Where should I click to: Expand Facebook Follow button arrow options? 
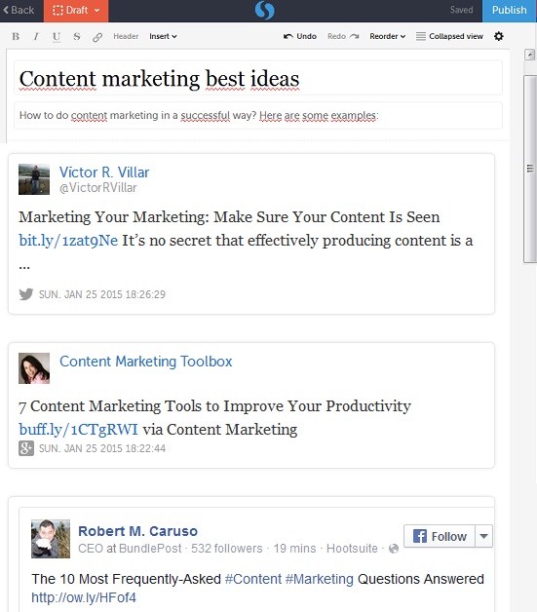(x=484, y=536)
